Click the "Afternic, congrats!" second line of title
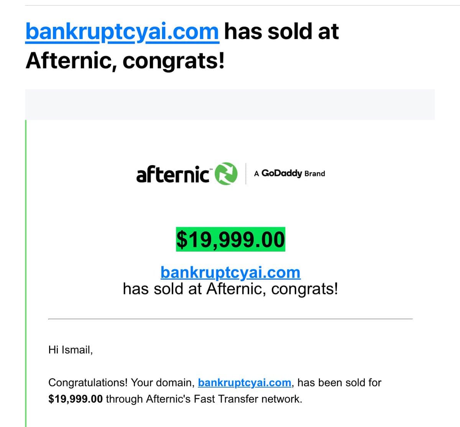 125,61
